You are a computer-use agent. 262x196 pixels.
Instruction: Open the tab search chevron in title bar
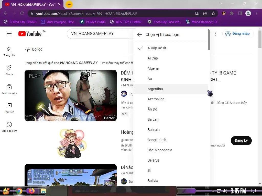[221, 4]
